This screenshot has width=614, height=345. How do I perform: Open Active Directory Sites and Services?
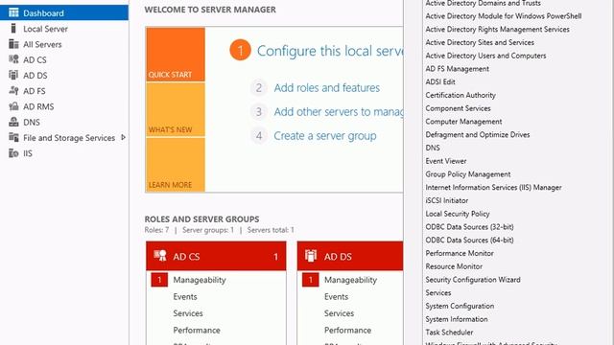[x=480, y=42]
